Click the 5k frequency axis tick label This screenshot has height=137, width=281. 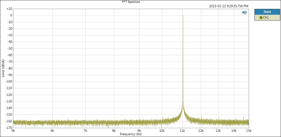click(13, 131)
